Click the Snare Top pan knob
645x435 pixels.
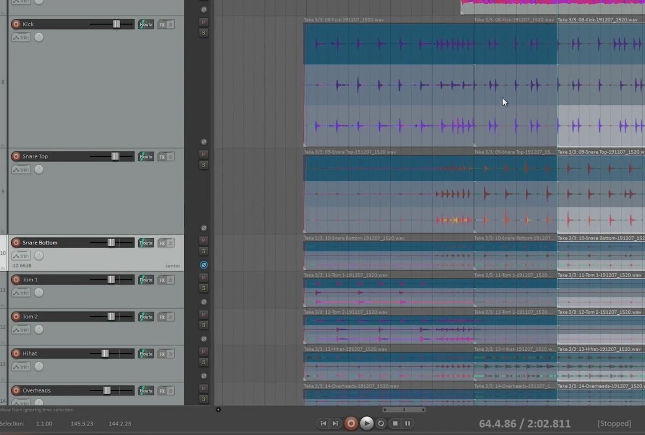[x=39, y=169]
